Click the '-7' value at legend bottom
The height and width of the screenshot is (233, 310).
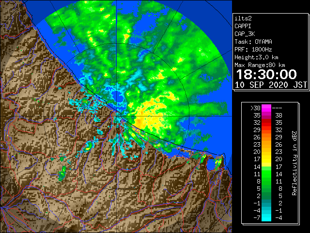[257, 217]
